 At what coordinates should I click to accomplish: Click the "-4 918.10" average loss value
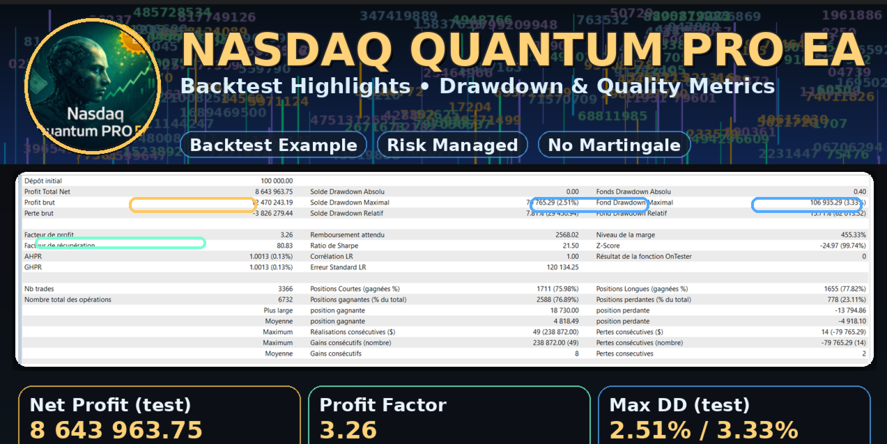pos(852,322)
